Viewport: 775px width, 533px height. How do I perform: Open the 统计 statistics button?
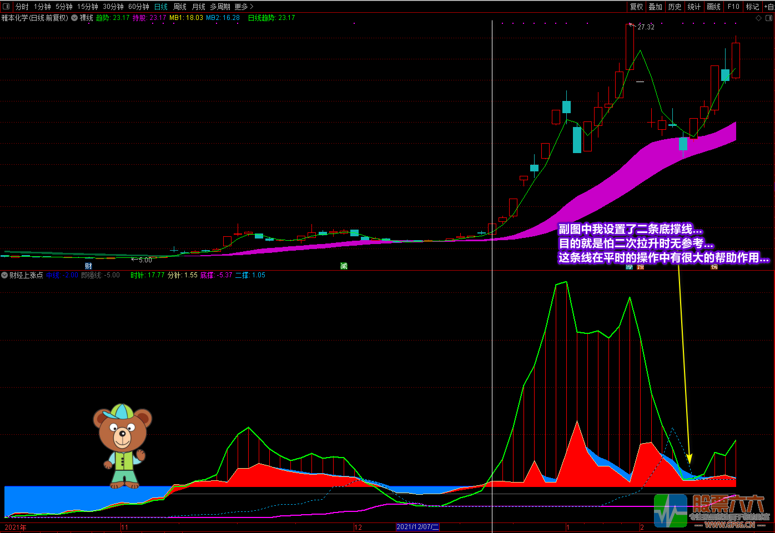coord(694,7)
